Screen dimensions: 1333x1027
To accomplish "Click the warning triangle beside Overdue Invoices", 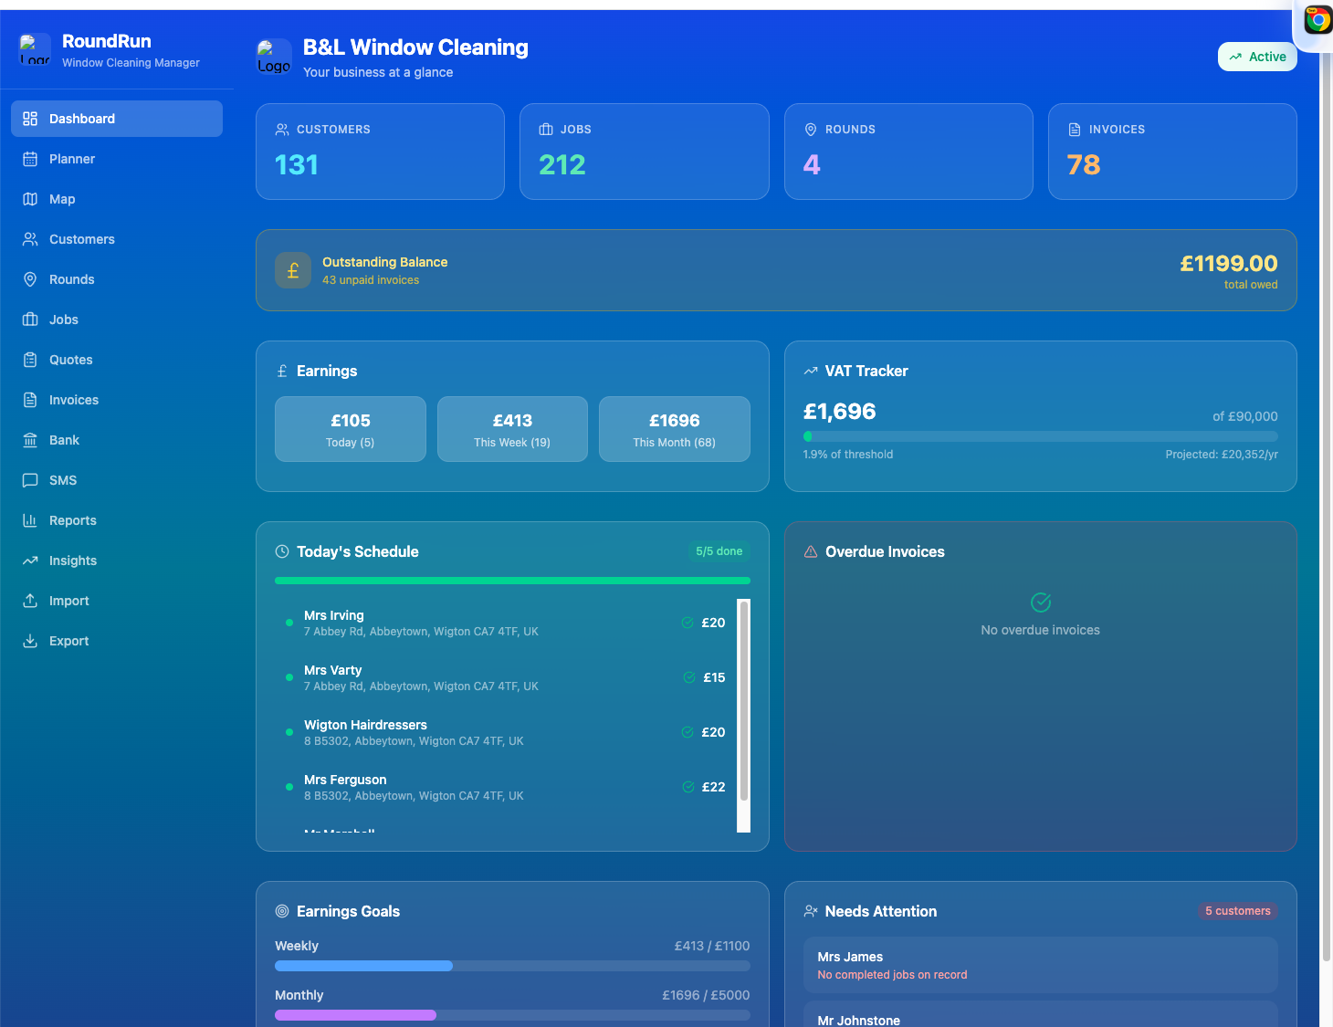I will coord(811,551).
